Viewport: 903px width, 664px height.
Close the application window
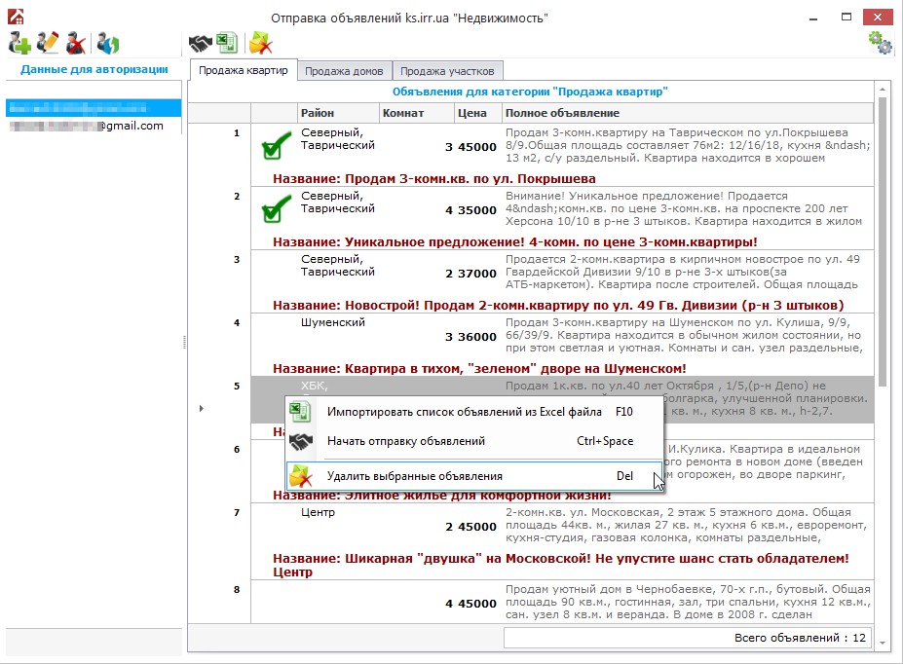tap(878, 18)
